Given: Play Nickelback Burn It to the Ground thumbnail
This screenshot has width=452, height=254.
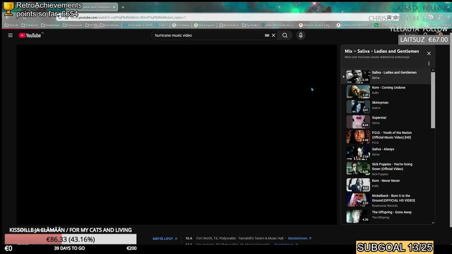Looking at the screenshot, I should [358, 200].
